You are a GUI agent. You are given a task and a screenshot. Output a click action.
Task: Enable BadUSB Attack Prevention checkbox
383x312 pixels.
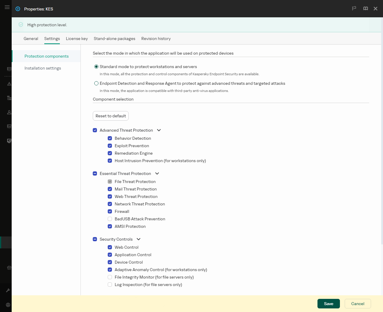pyautogui.click(x=110, y=219)
